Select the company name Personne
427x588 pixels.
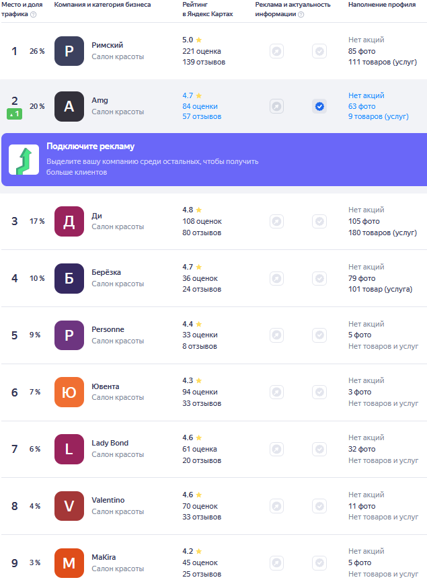pyautogui.click(x=108, y=329)
